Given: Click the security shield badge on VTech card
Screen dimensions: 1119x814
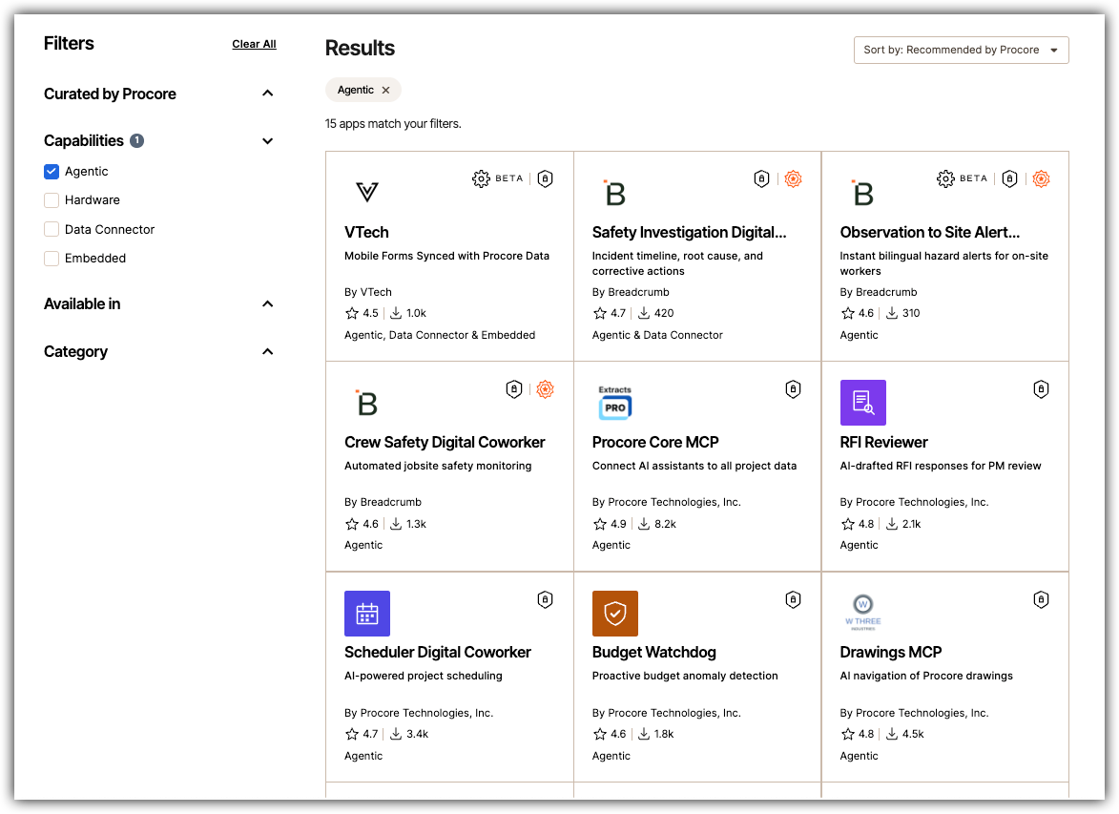Looking at the screenshot, I should coord(546,178).
